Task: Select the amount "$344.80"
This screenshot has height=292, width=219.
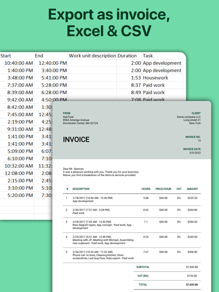Action: 192,210
